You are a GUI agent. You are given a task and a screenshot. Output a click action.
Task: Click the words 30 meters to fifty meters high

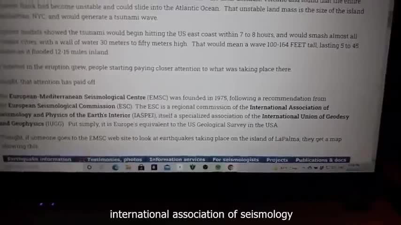point(144,43)
